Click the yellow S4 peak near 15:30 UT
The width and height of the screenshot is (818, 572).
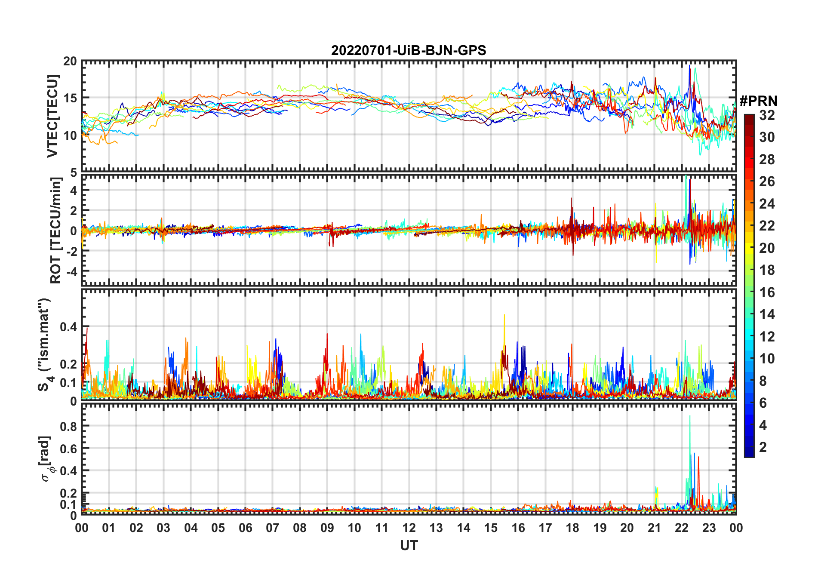point(504,316)
